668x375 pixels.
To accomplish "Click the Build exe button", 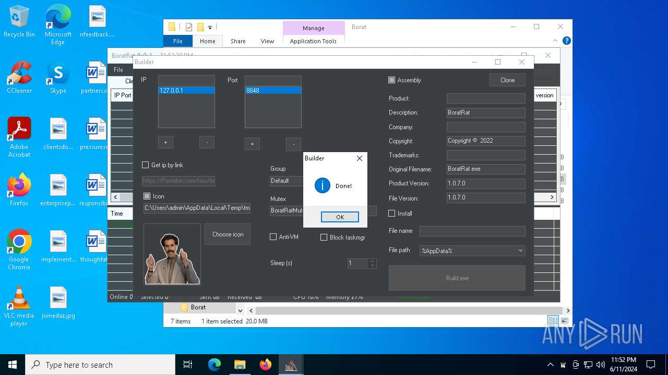I will 457,278.
